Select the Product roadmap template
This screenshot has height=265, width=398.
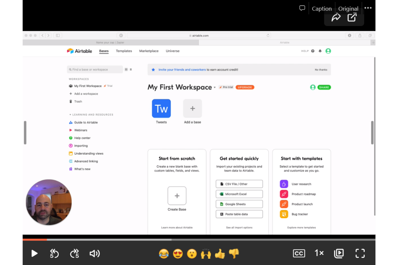pyautogui.click(x=298, y=194)
